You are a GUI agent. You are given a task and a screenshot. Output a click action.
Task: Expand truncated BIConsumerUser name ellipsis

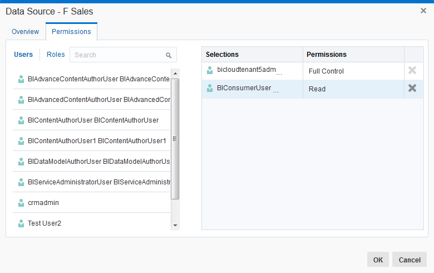point(275,92)
